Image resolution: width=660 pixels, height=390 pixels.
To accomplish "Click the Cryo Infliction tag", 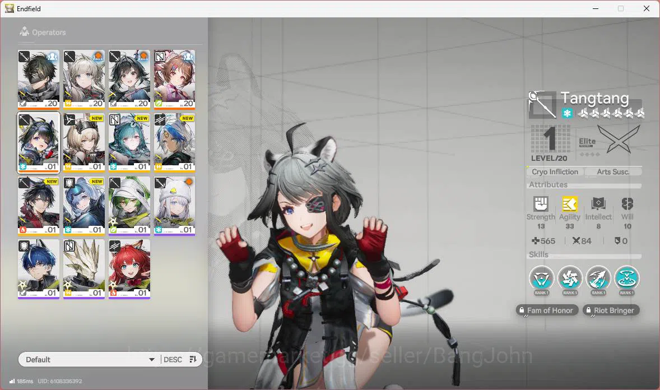I will click(555, 171).
